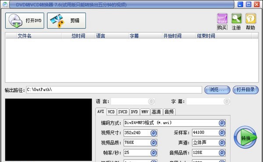Launch the 剪辑 scissors editing tool

(x=67, y=21)
